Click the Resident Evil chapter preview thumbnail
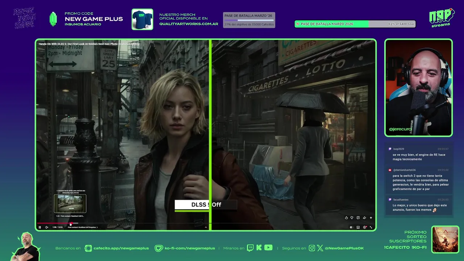 (70, 203)
